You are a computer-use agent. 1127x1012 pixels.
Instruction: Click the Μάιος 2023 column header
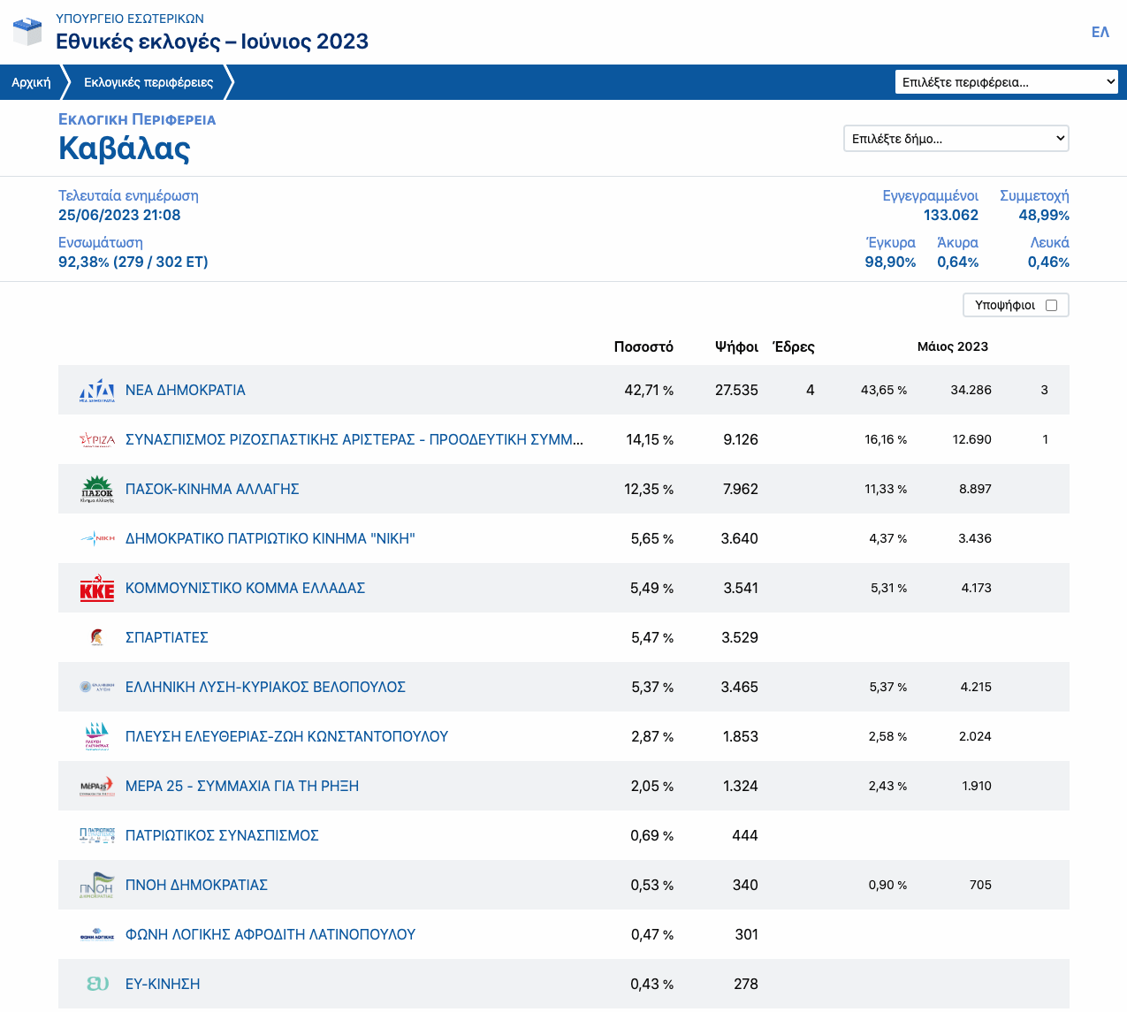click(x=953, y=346)
